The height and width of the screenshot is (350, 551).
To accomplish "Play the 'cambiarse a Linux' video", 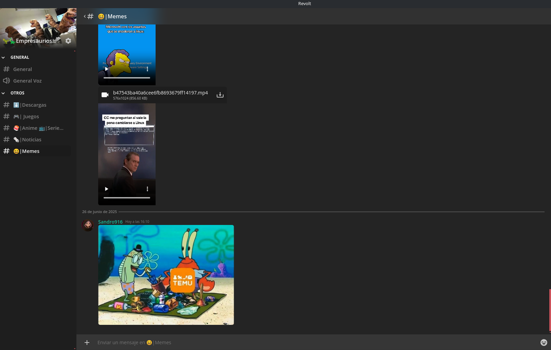I will pyautogui.click(x=106, y=189).
